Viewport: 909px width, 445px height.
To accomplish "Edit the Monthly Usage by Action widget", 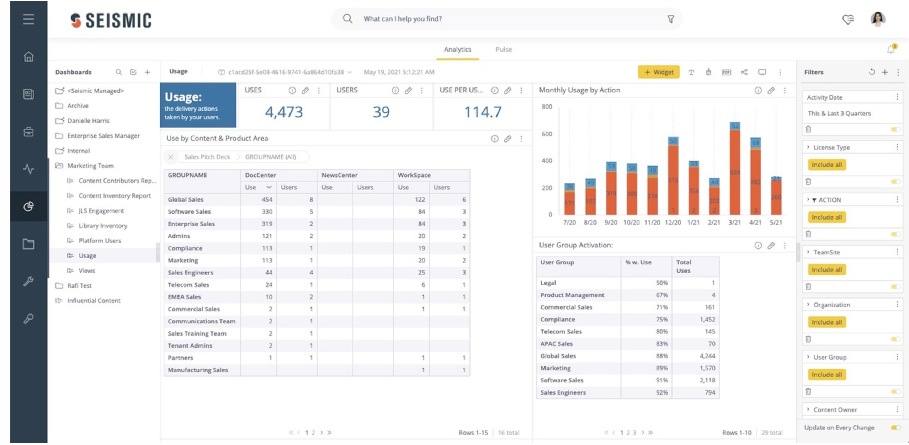I will 771,91.
